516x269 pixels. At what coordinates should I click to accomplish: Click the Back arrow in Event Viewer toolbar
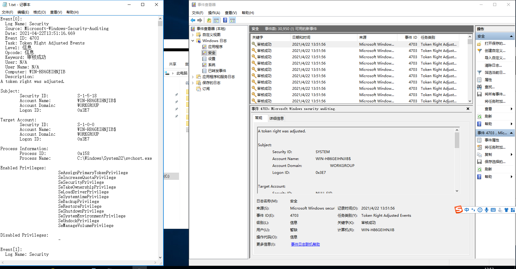tap(193, 20)
